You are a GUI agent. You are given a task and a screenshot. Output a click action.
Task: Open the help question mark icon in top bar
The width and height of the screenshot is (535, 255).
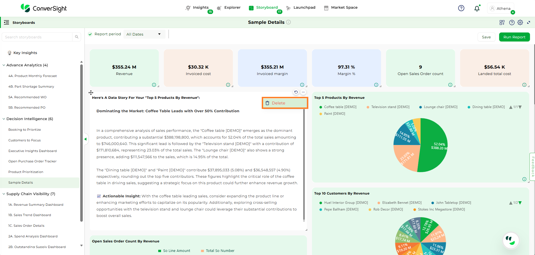[x=461, y=8]
